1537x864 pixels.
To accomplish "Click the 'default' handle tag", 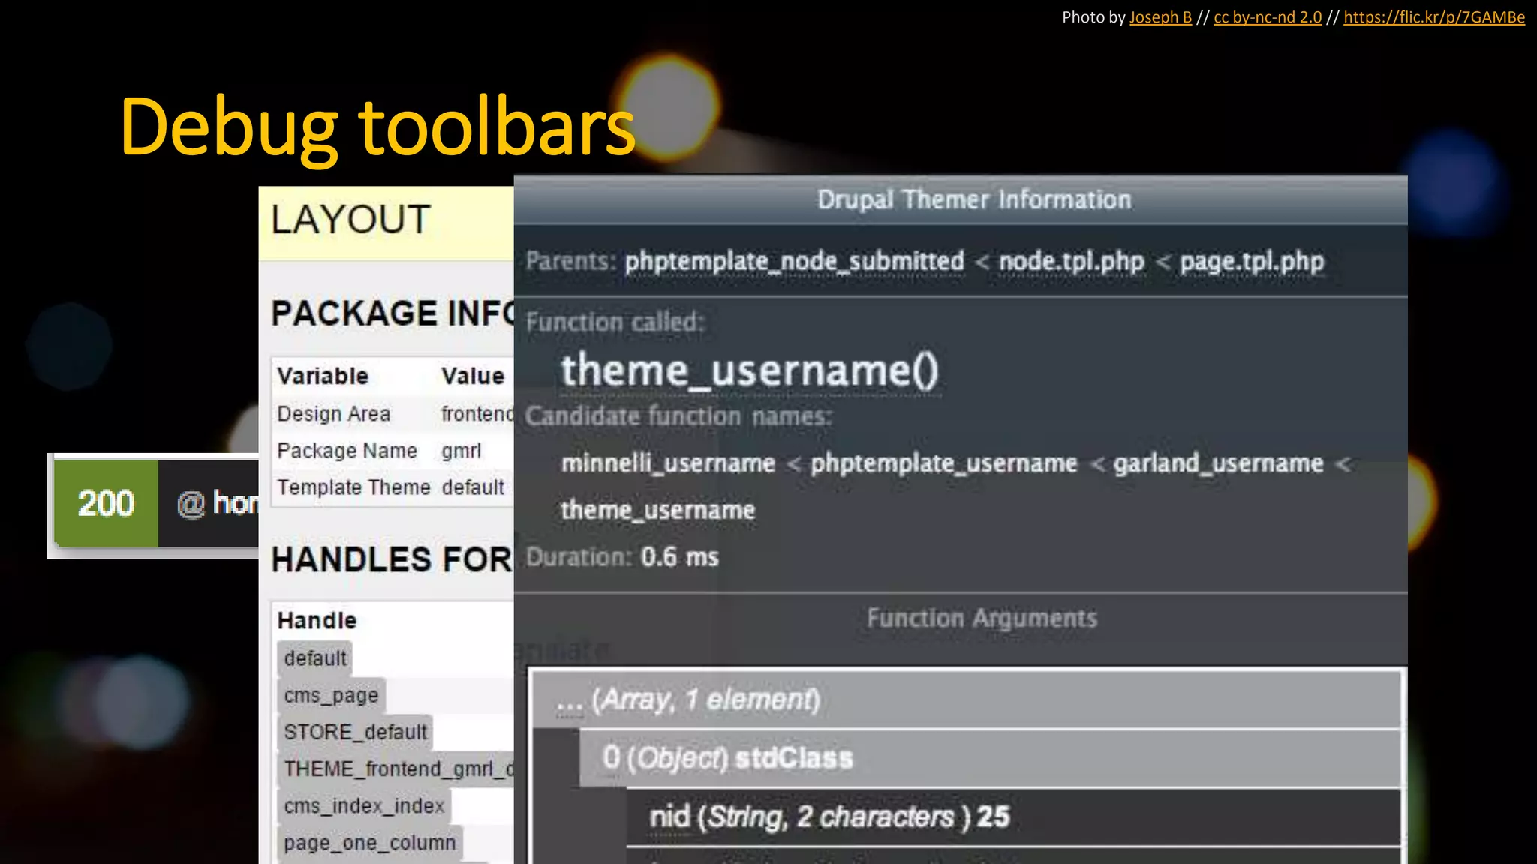I will pyautogui.click(x=314, y=658).
